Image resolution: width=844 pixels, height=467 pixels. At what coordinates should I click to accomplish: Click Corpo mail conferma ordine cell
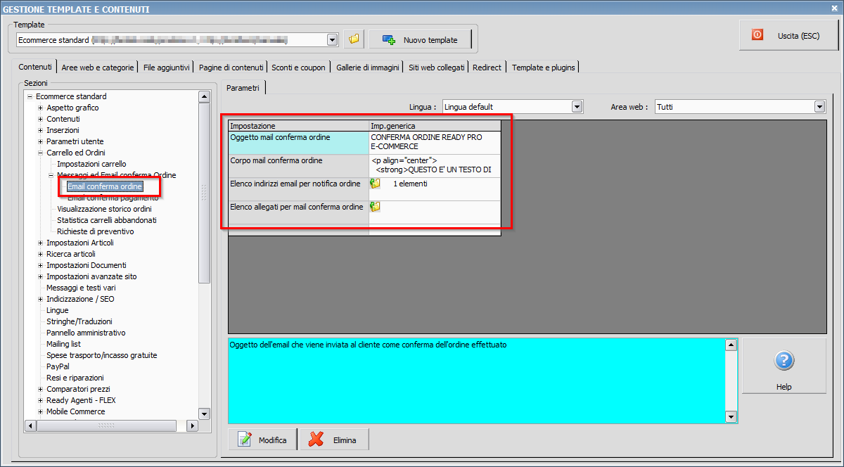(298, 166)
